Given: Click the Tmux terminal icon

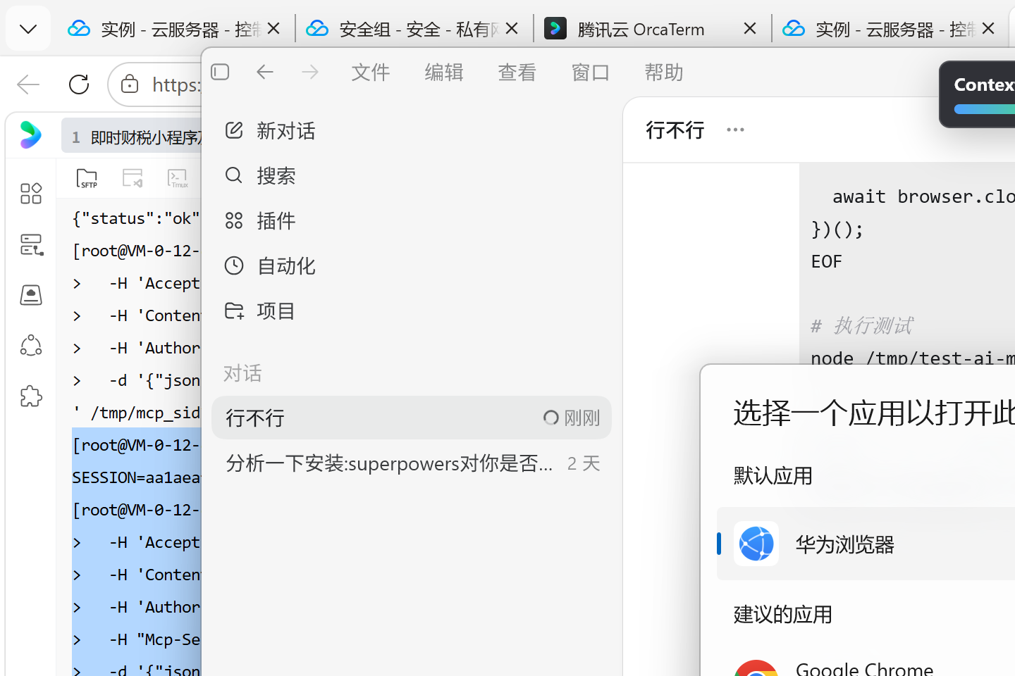Looking at the screenshot, I should tap(178, 178).
